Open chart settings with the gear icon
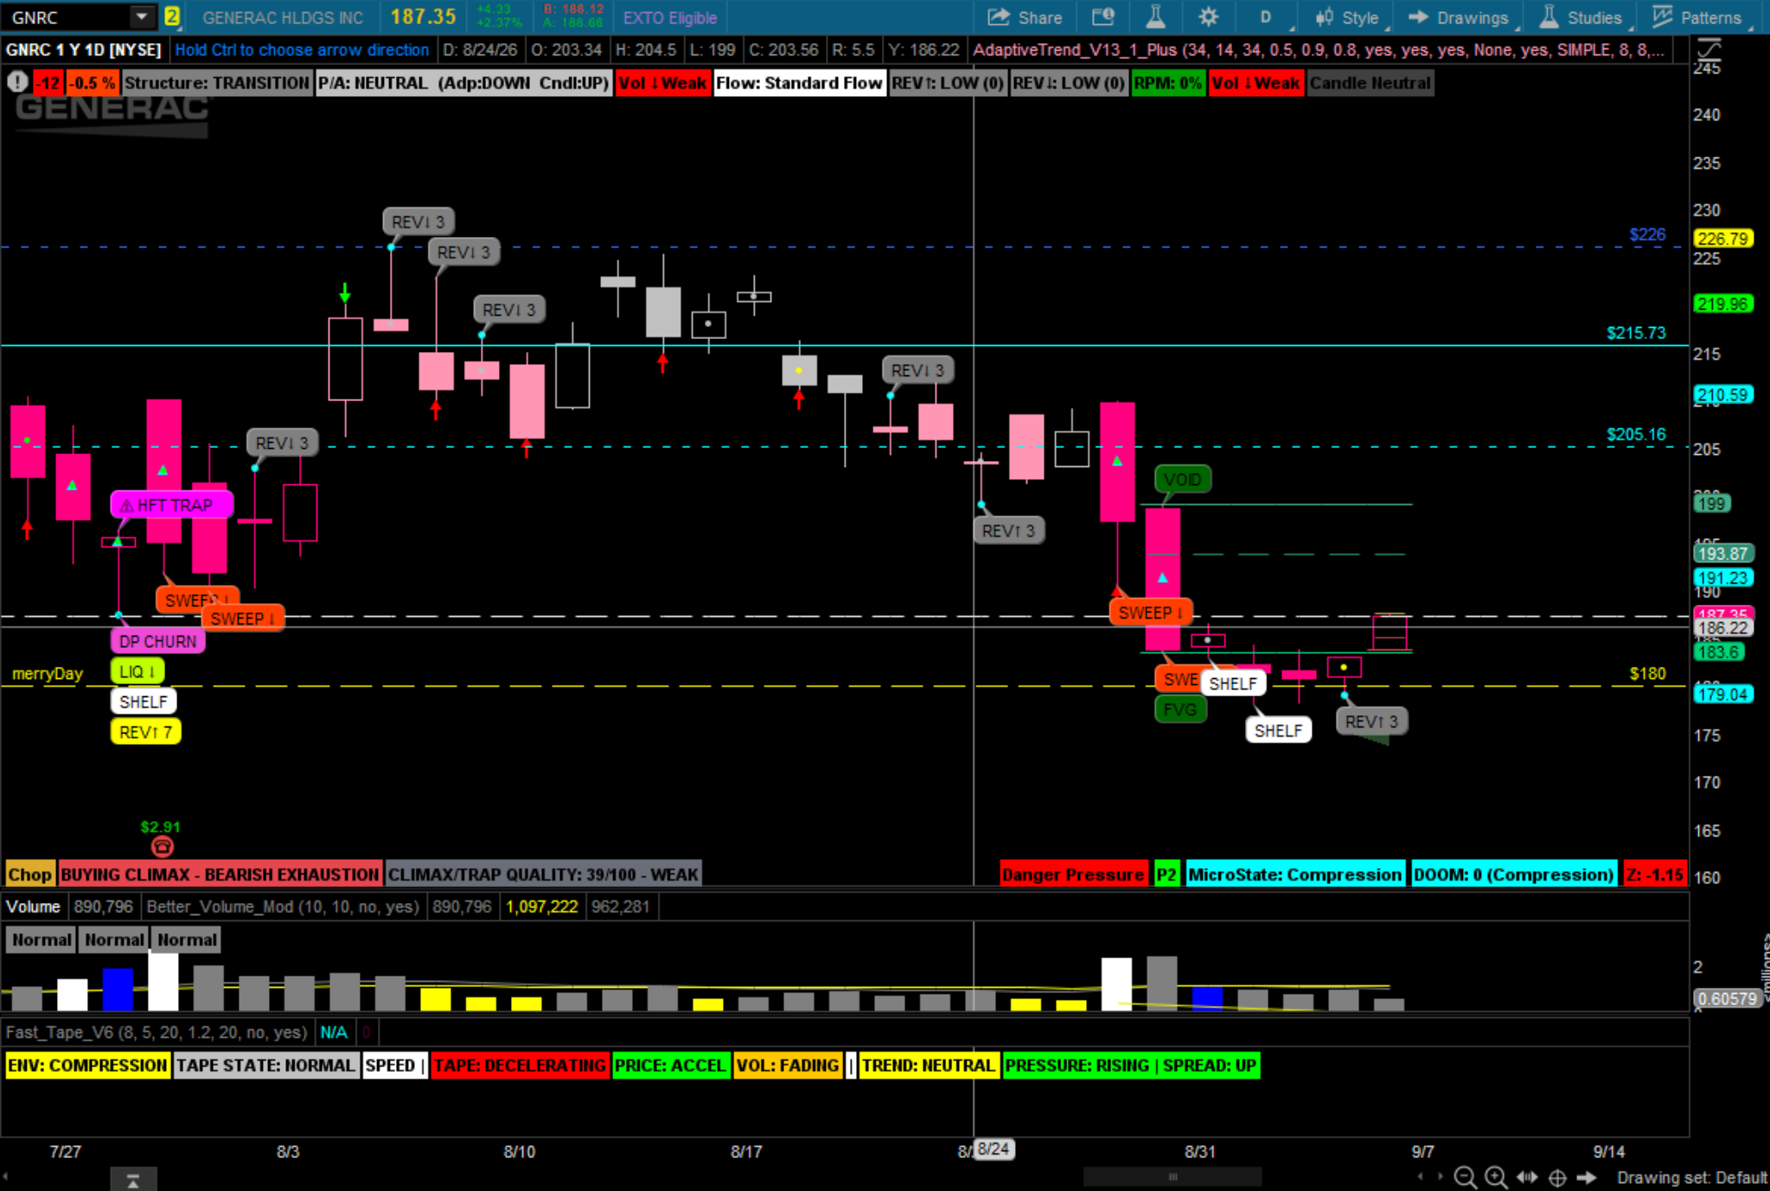 pyautogui.click(x=1208, y=17)
